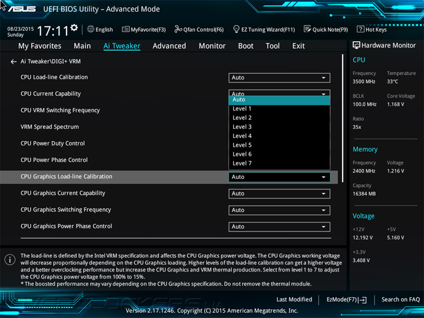Click the EZ Tuning Wizard bulb icon
The width and height of the screenshot is (424, 318).
[236, 29]
